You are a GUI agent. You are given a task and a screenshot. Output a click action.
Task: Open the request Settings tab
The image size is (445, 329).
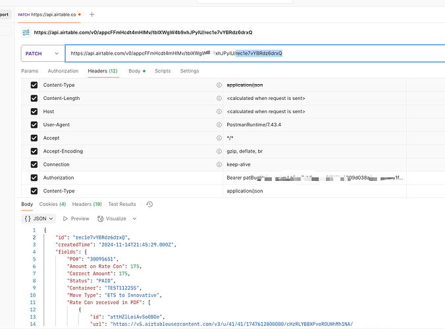tap(190, 71)
